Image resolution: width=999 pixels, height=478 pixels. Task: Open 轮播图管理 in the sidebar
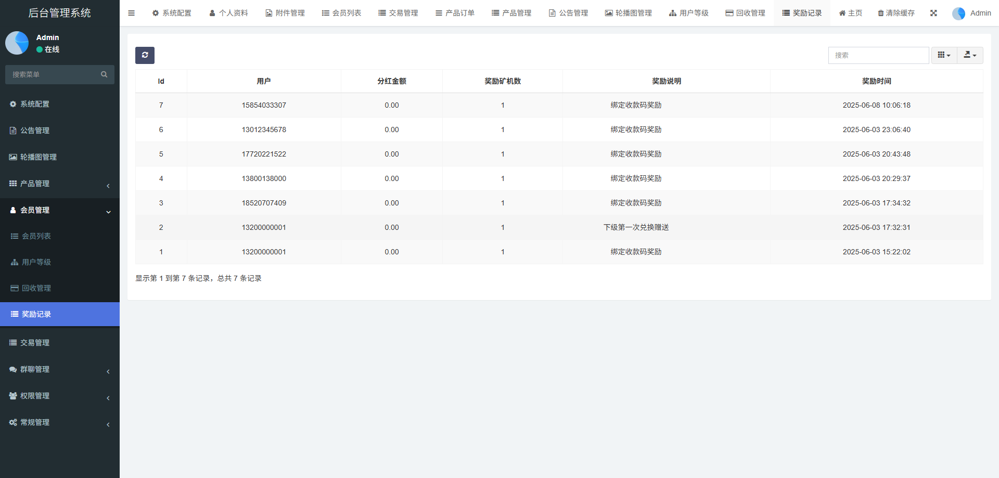coord(38,157)
